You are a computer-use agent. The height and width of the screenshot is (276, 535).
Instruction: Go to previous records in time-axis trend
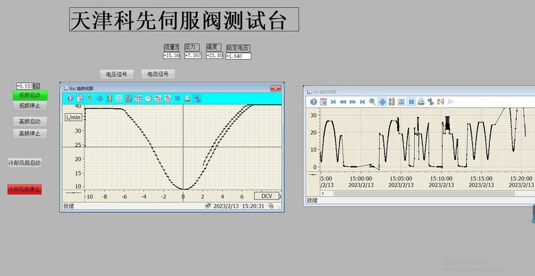[x=343, y=101]
